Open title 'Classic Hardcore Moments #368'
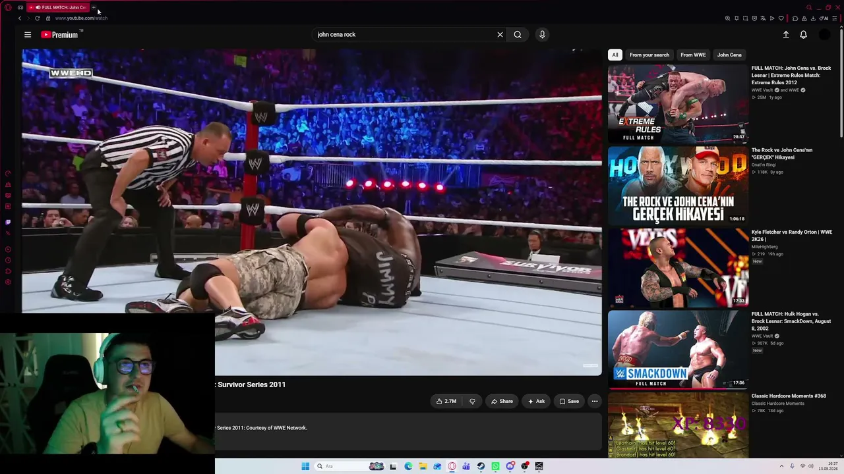The width and height of the screenshot is (844, 474). [789, 396]
